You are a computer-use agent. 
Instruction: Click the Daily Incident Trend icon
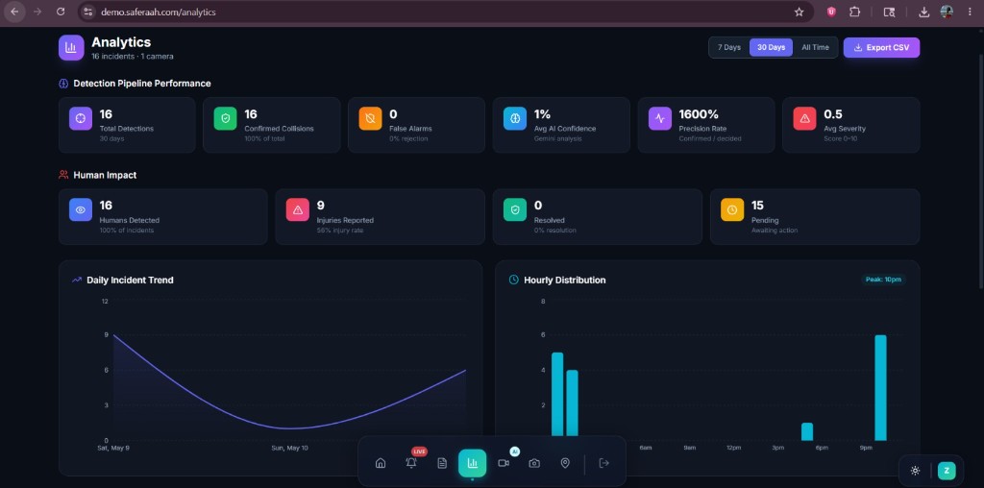pos(77,280)
